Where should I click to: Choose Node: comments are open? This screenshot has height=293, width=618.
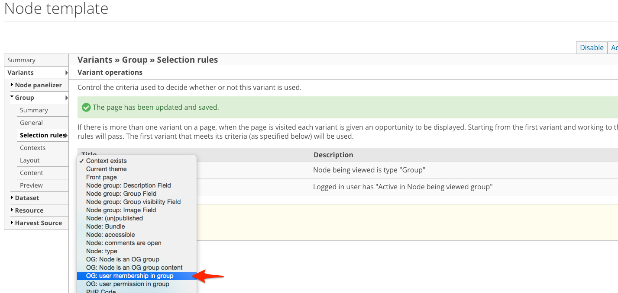coord(137,243)
